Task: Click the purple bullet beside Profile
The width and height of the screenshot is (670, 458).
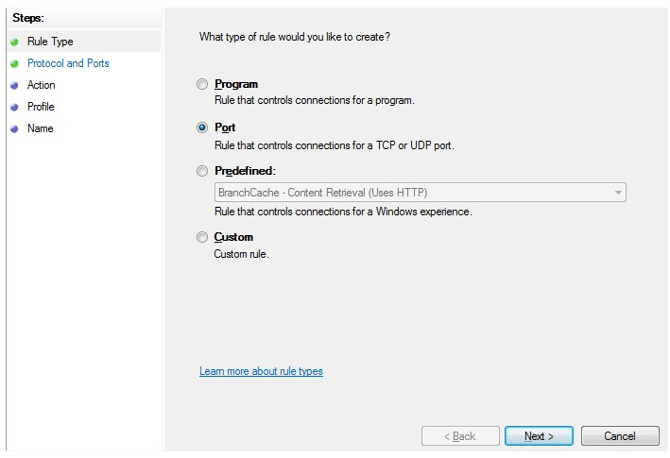Action: coord(14,107)
